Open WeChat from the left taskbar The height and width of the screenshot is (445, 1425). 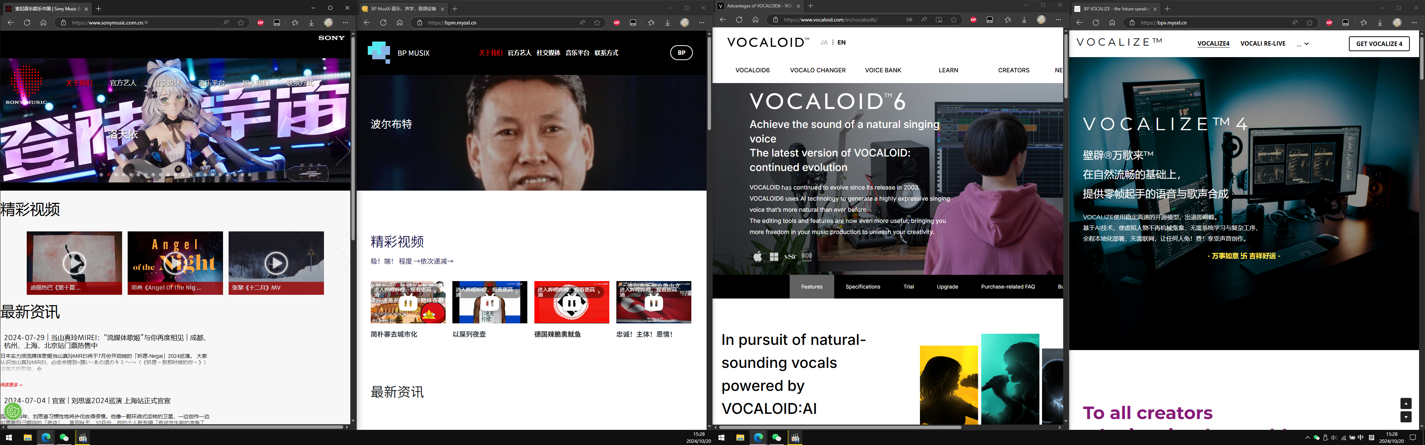tap(64, 437)
